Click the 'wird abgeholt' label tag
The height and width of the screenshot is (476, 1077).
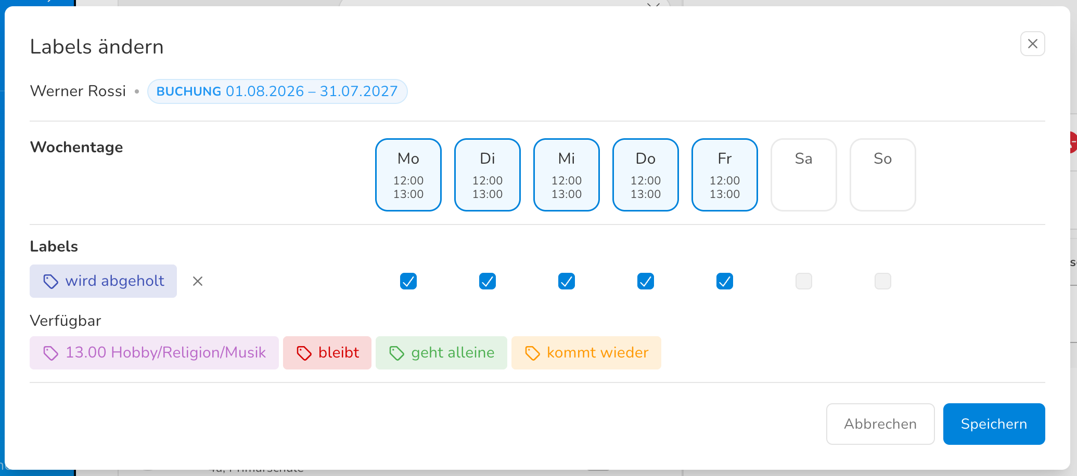coord(103,281)
